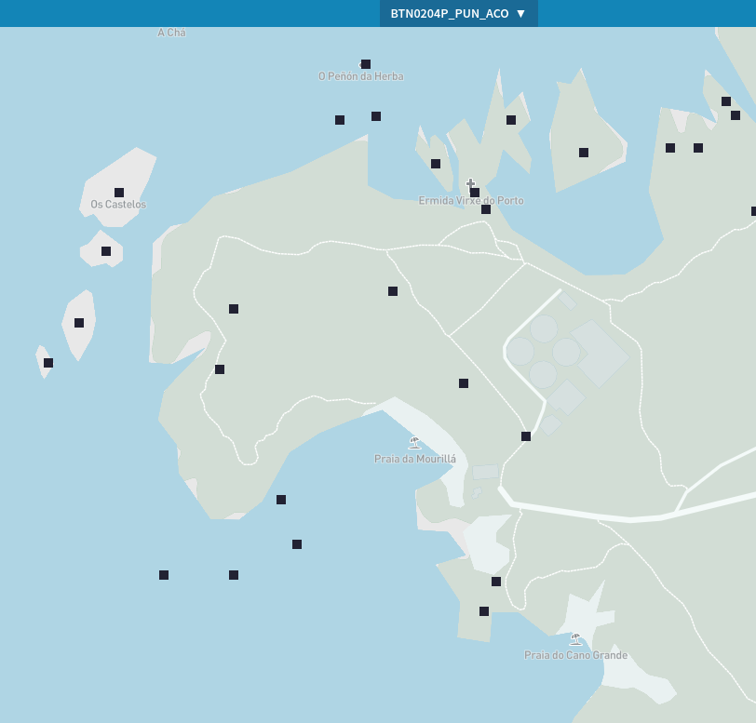
Task: Click the point marker on Os Castelos island
Action: 119,193
